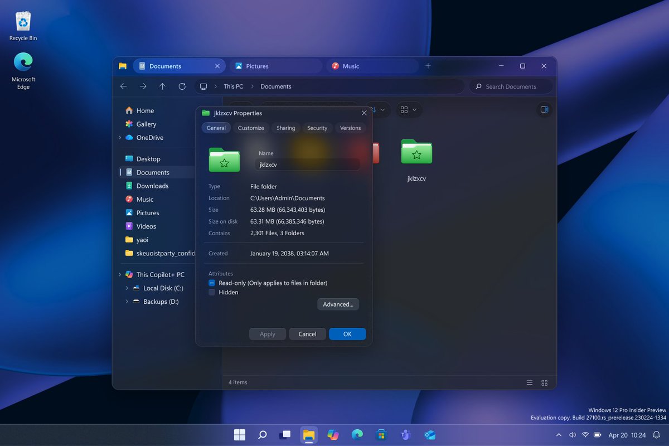Add a new tab in File Explorer

tap(428, 66)
